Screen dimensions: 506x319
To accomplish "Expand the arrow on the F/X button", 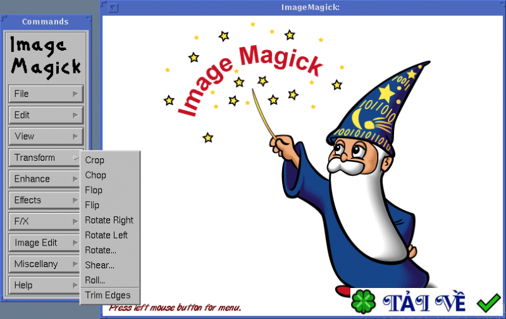I will click(75, 222).
